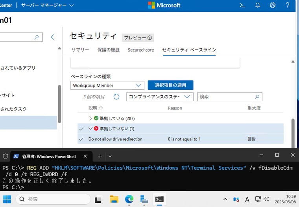
Task: Open コンプライアンスのステー filter dropdown
Action: coord(160,97)
